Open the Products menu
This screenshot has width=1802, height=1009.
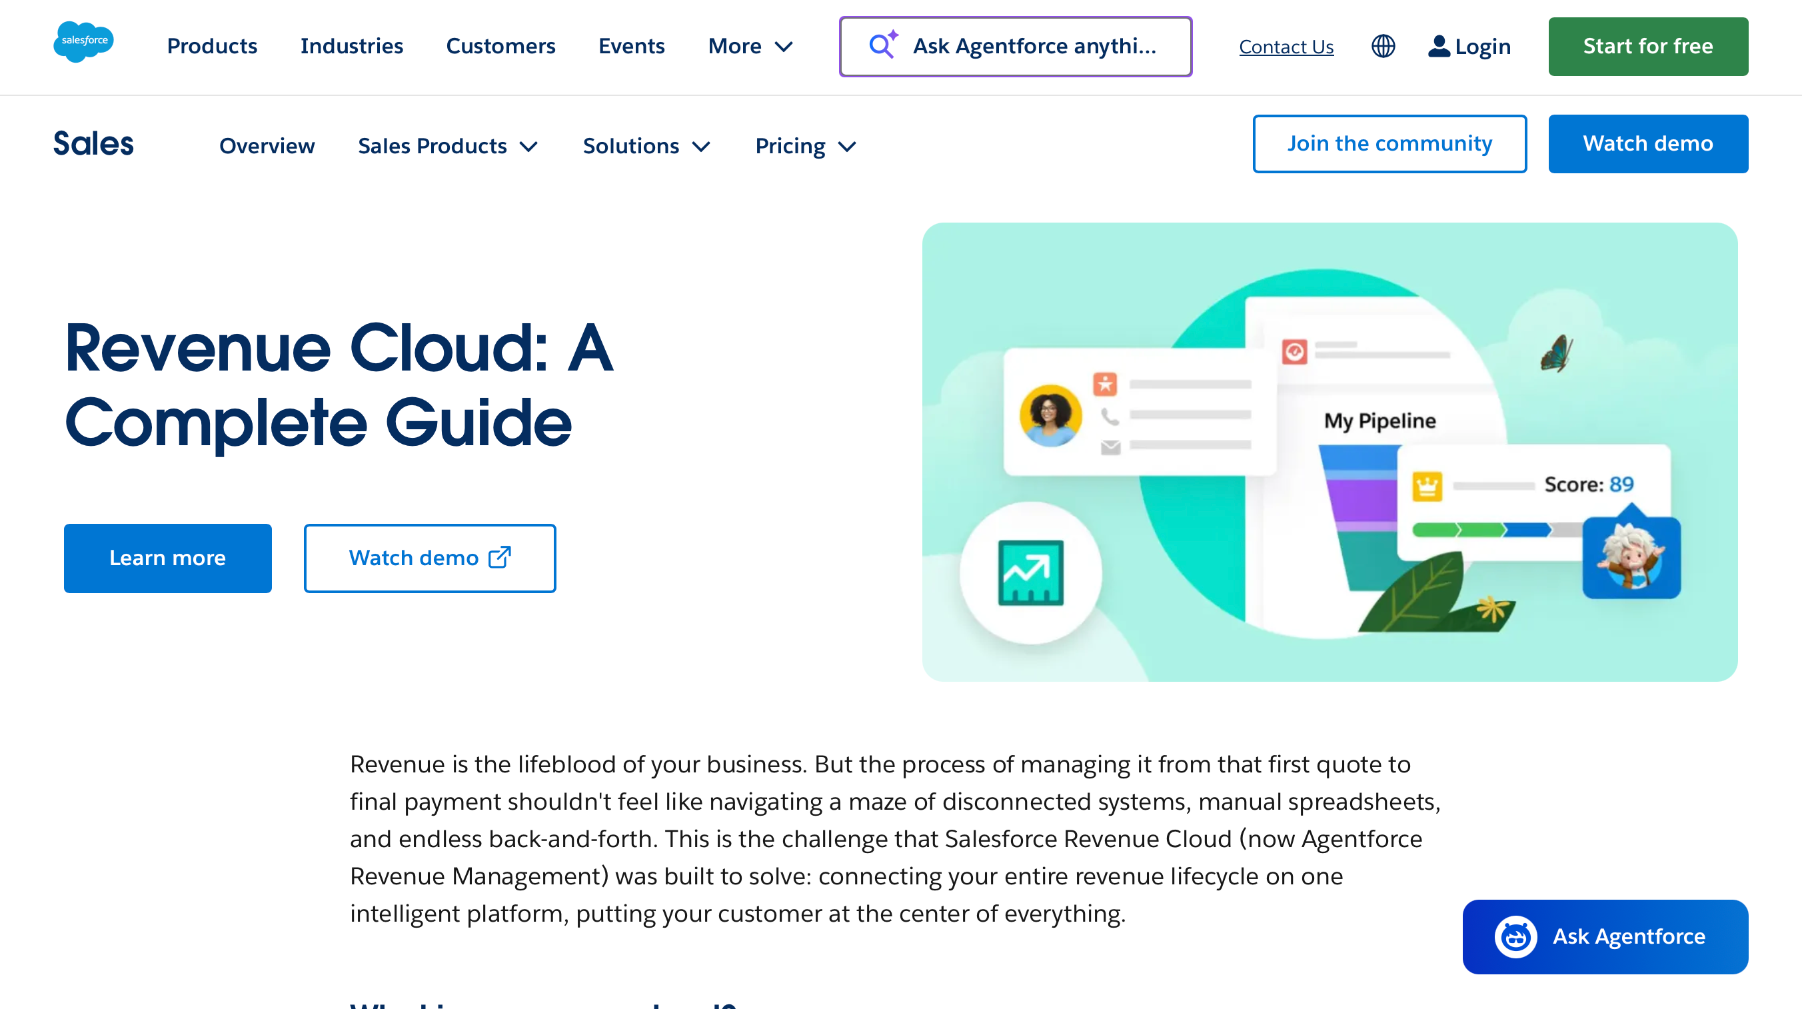tap(212, 46)
